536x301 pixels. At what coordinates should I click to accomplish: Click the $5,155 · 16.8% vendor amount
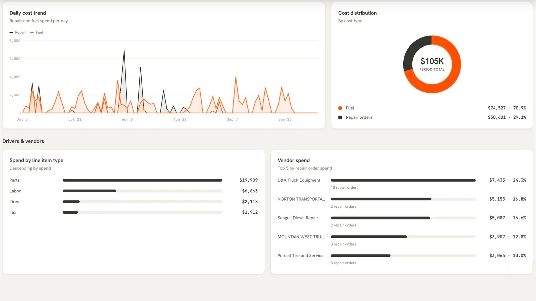pos(508,199)
